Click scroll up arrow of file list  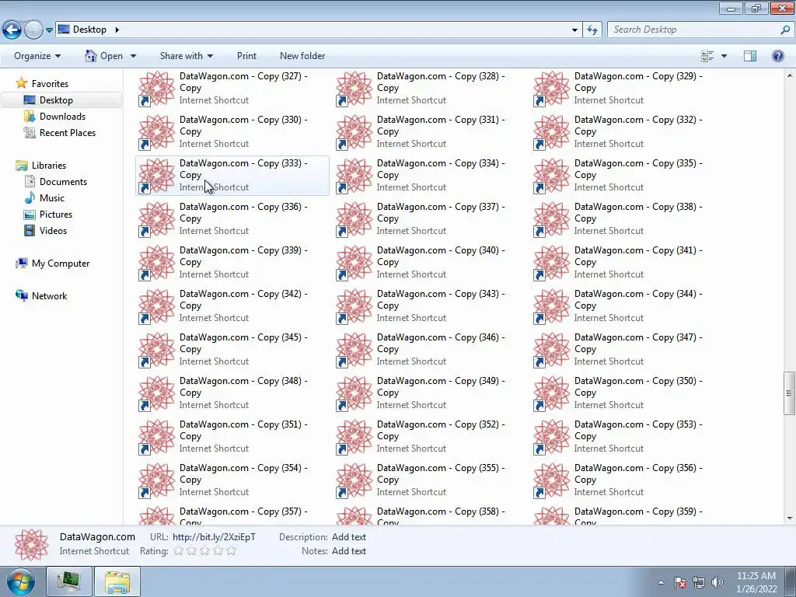pyautogui.click(x=790, y=75)
